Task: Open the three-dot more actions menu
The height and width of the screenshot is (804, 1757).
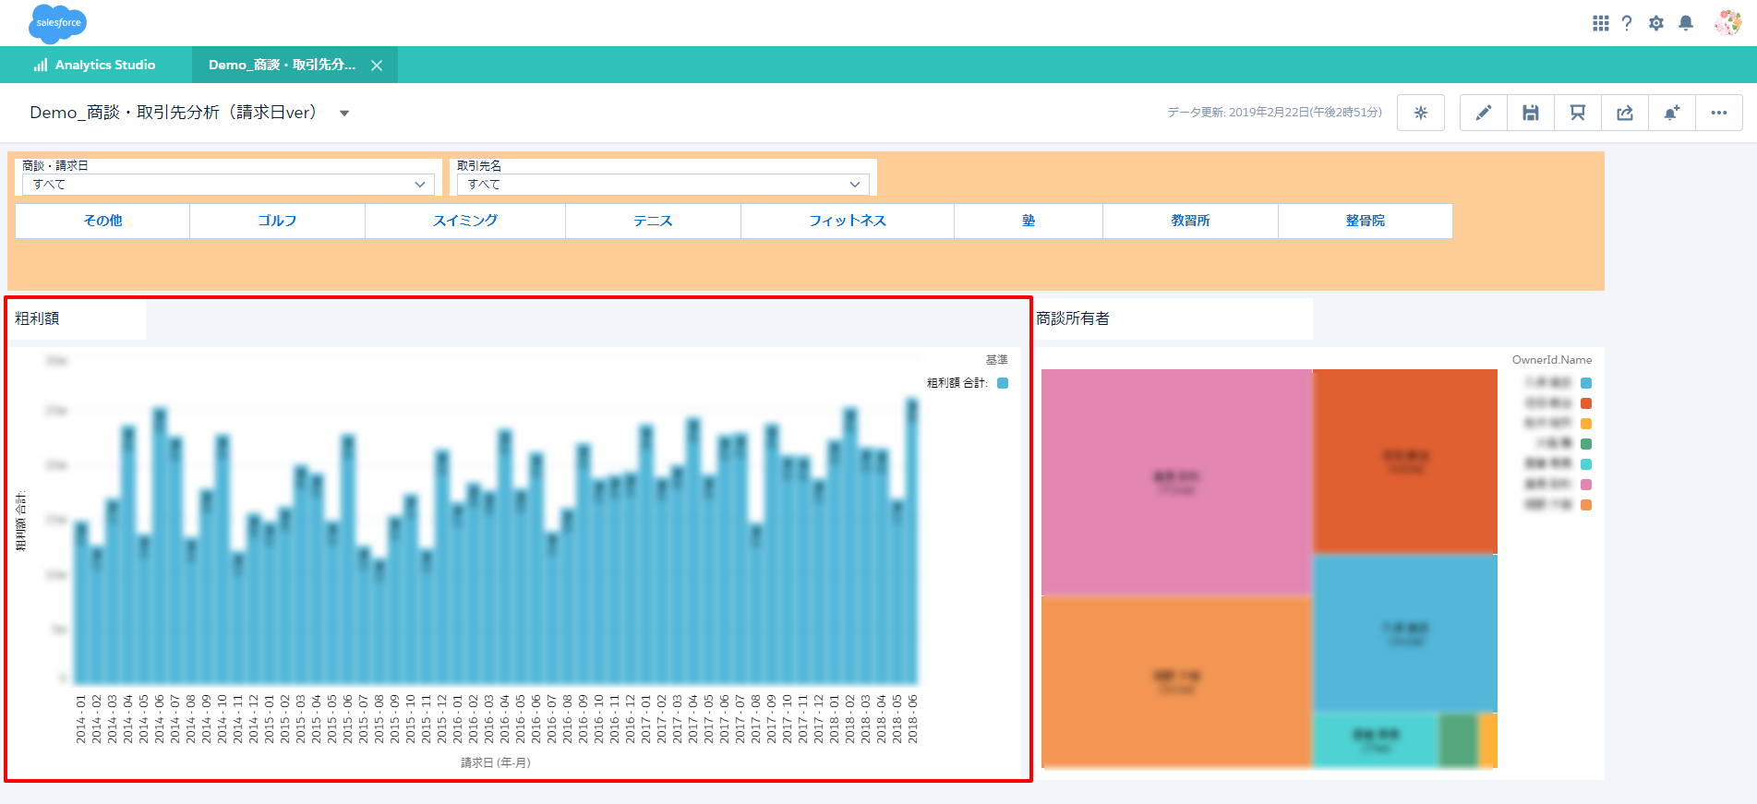Action: click(x=1718, y=113)
